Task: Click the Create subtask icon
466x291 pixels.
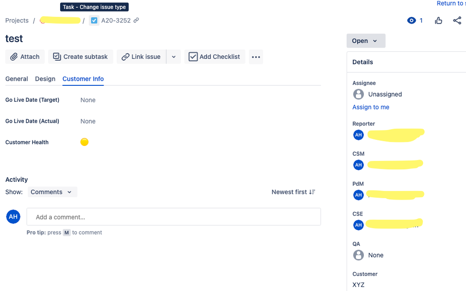Action: (x=56, y=56)
